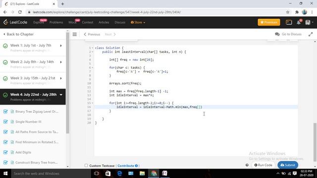The image size is (317, 178).
Task: Click the help question mark icon
Action: click(247, 165)
